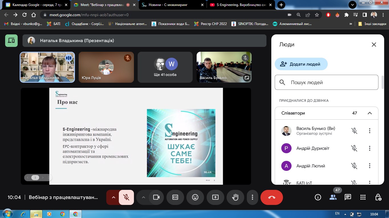Expand hidden bookmarks double-chevron
The width and height of the screenshot is (389, 218).
tap(351, 24)
